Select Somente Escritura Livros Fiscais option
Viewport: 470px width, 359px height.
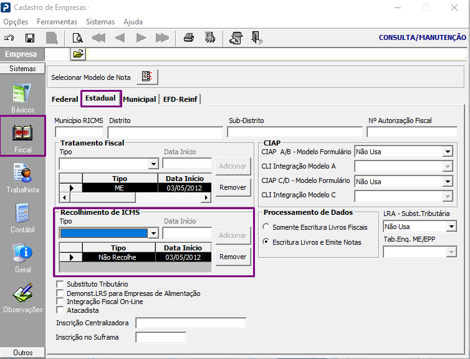point(267,227)
